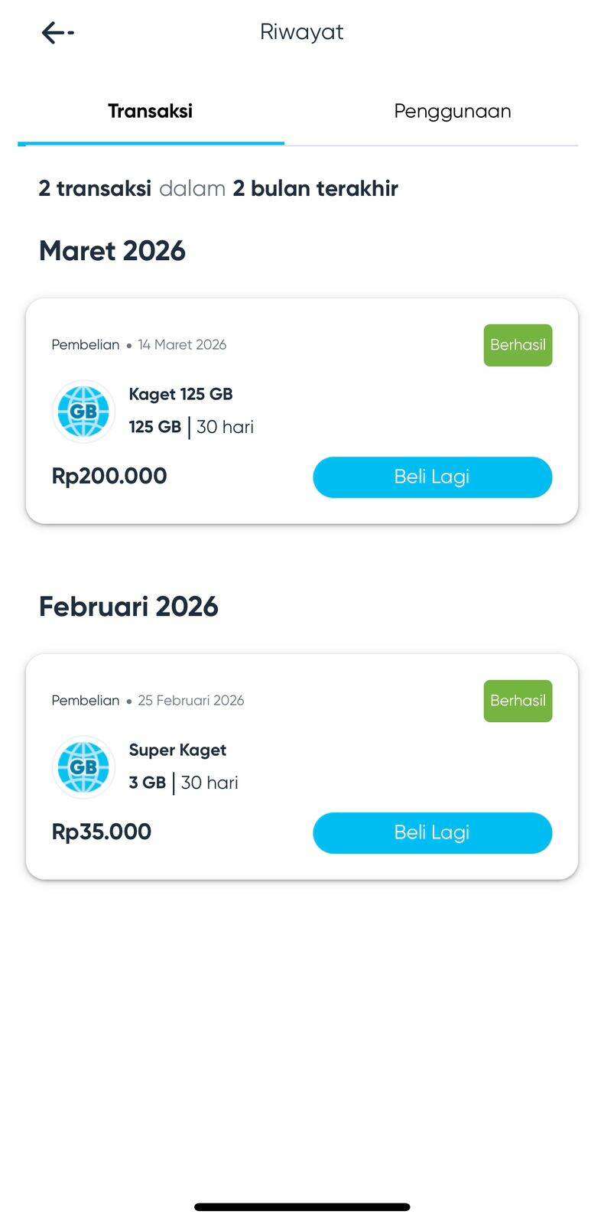The width and height of the screenshot is (604, 1224).
Task: Click the Berhasil badge on 14 Maret purchase
Action: 518,345
